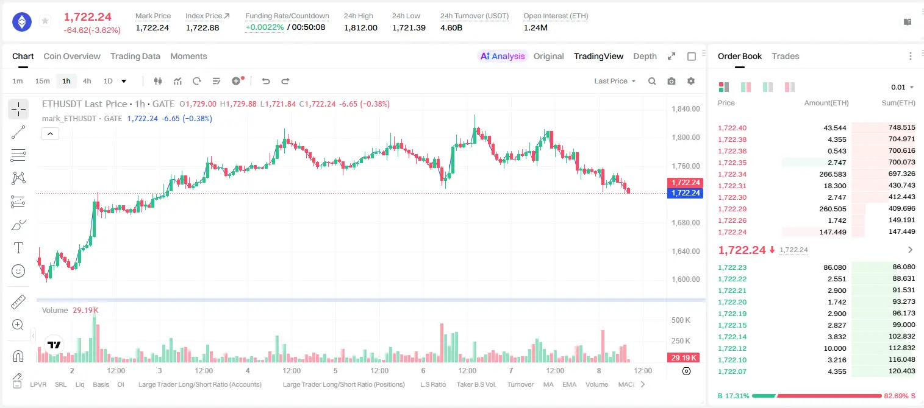This screenshot has height=408, width=924.
Task: Select the trend line drawing tool
Action: pos(18,132)
